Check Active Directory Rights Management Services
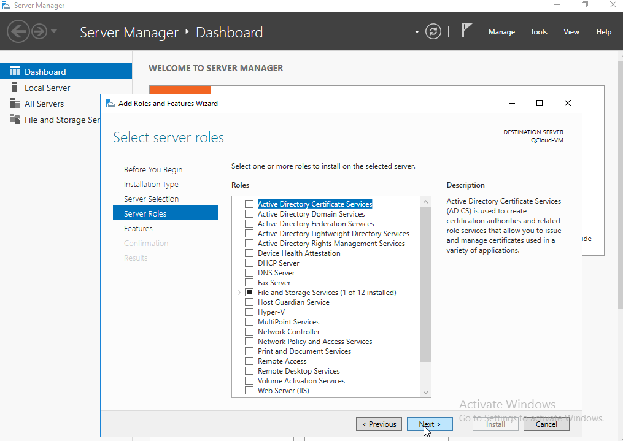The width and height of the screenshot is (623, 441). (x=249, y=244)
